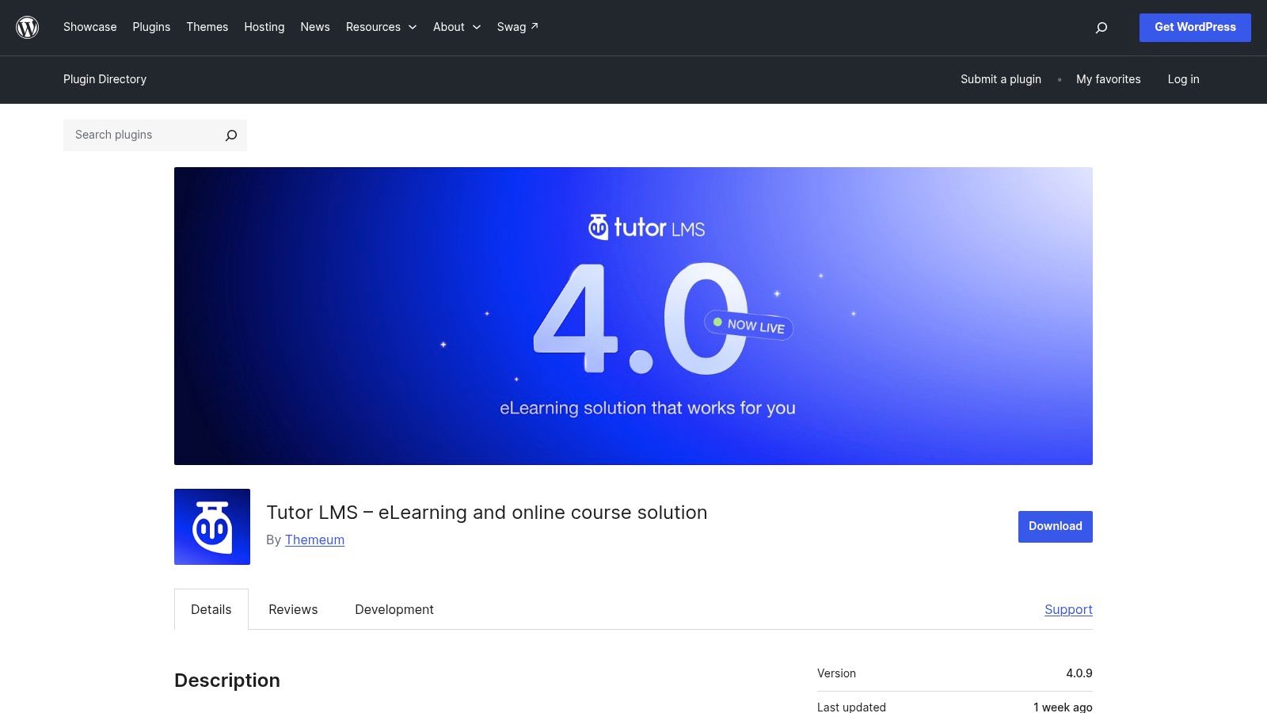The image size is (1267, 713).
Task: Expand the About dropdown menu
Action: pos(457,27)
